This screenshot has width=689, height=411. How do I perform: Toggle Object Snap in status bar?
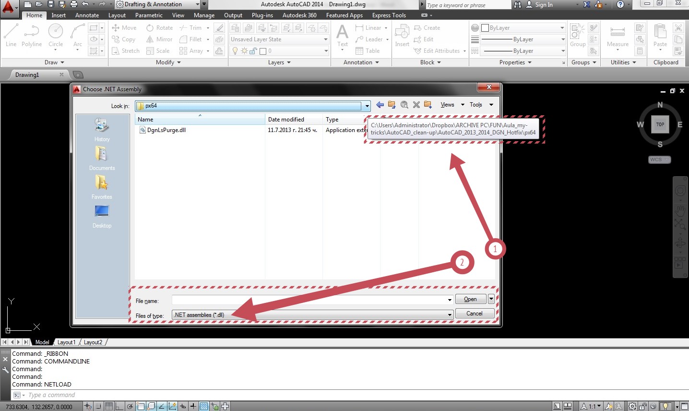point(141,406)
